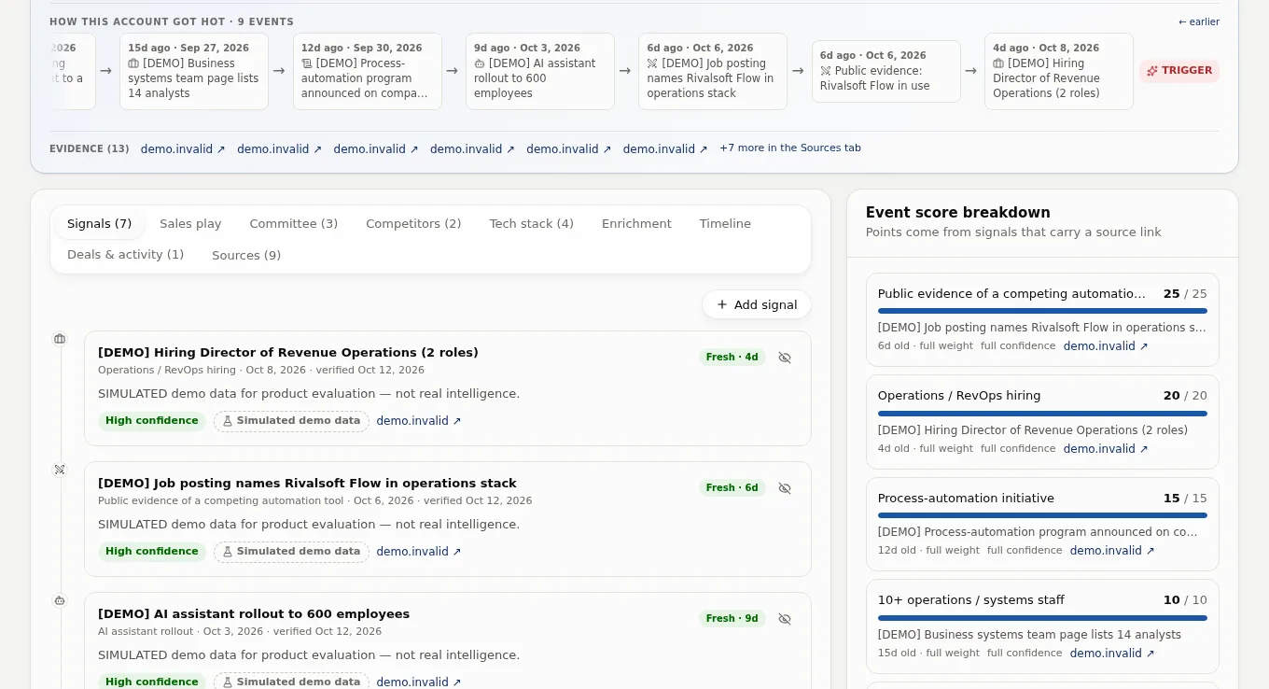Image resolution: width=1269 pixels, height=689 pixels.
Task: Open demo.invalid link under Operations / RevOps hiring score
Action: pyautogui.click(x=1106, y=448)
